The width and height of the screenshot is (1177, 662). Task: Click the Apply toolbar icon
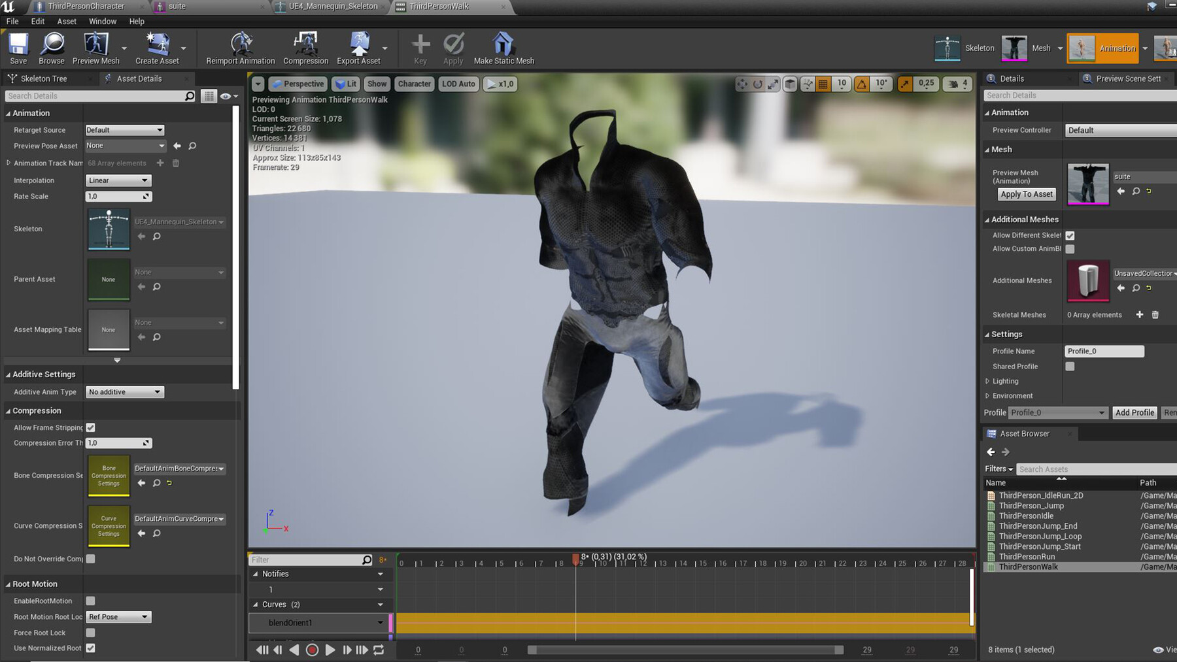tap(453, 48)
